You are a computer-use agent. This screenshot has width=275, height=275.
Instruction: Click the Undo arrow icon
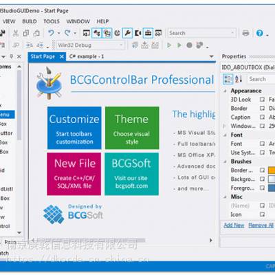[x=51, y=33]
